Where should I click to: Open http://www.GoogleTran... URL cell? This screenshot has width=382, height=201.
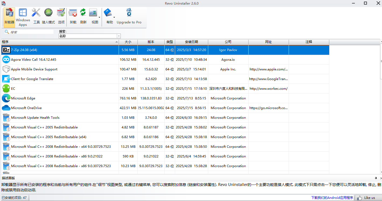point(268,79)
